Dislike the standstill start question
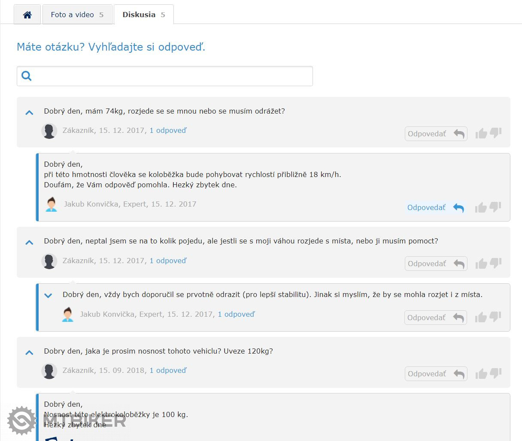Viewport: 522px width, 441px height. pos(496,263)
